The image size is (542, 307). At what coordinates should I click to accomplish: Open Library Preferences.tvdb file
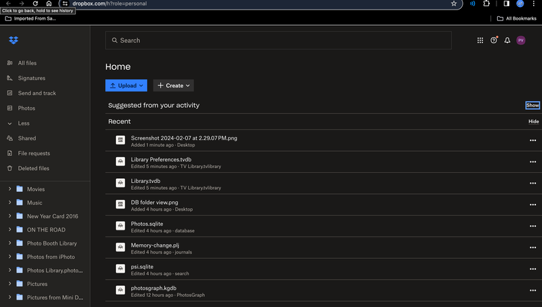(x=161, y=159)
